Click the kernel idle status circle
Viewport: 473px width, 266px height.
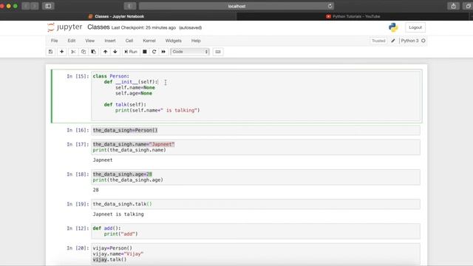click(423, 41)
